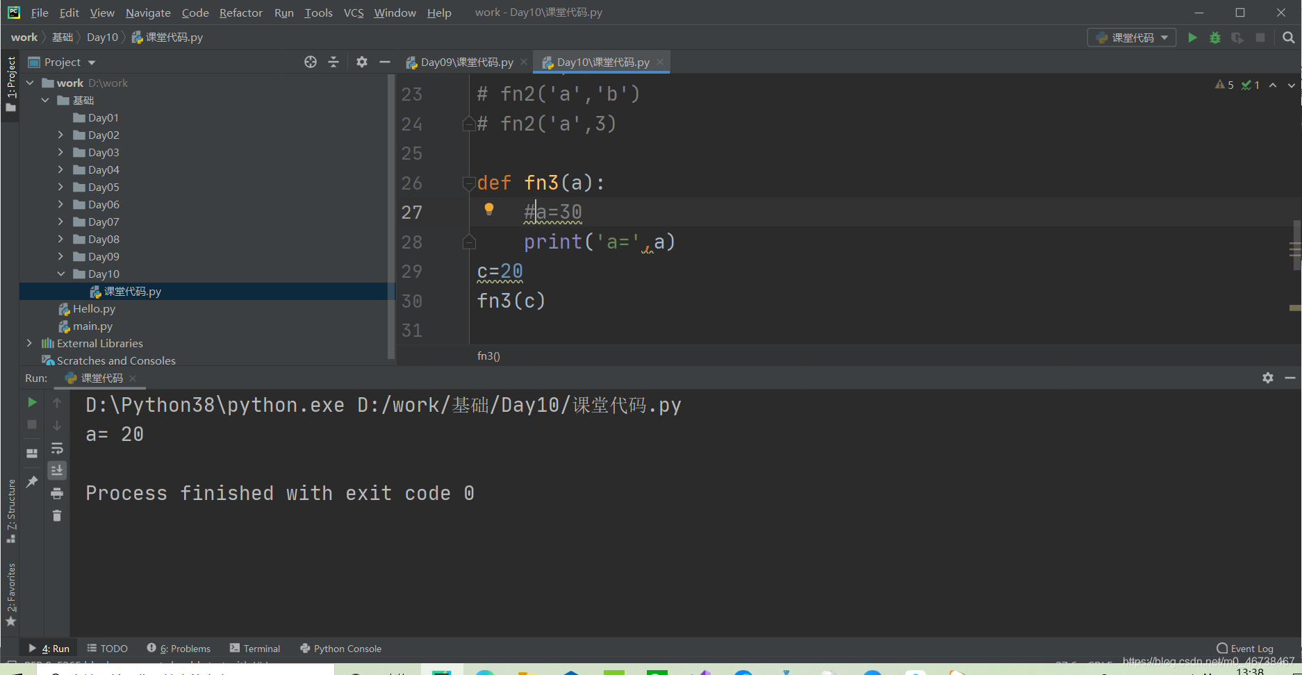Print the Run console output
1302x675 pixels.
click(57, 493)
